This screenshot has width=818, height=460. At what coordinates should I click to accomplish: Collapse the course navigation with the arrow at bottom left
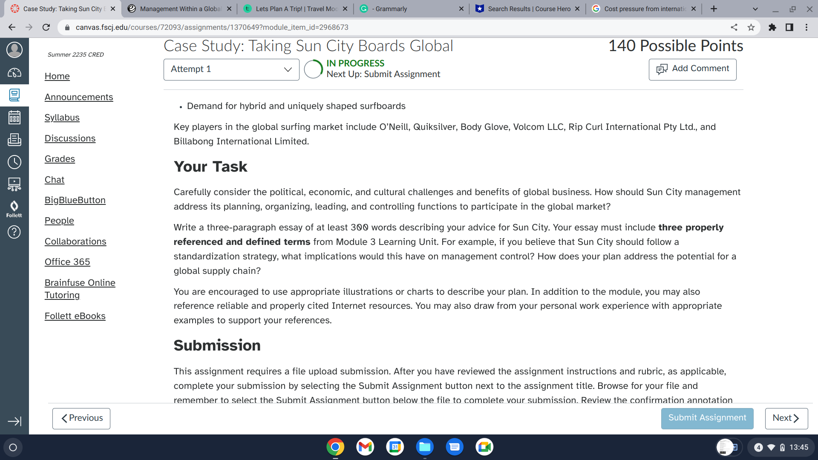click(14, 421)
